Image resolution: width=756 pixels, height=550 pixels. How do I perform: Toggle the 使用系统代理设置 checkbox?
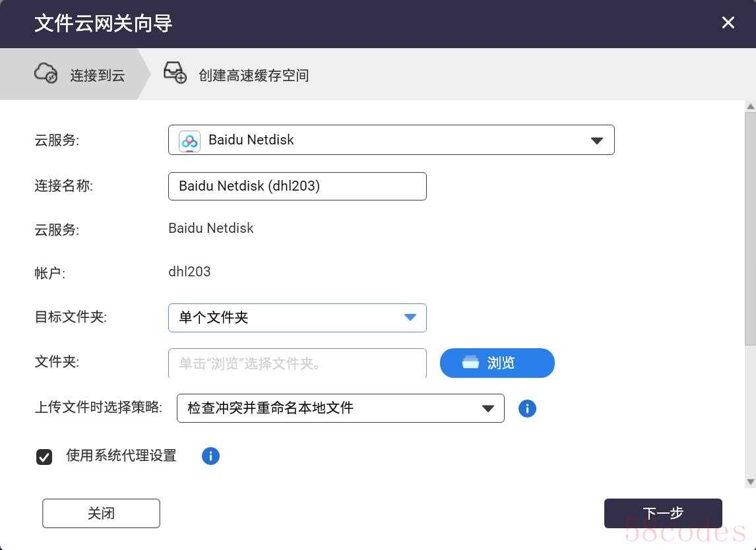tap(44, 456)
